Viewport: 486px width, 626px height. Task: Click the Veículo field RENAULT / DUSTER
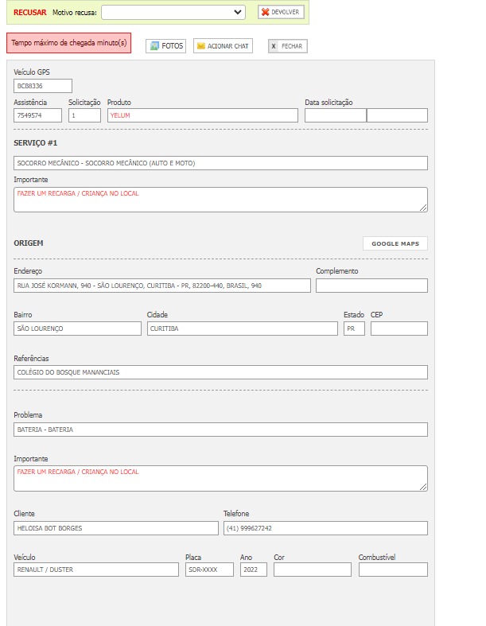[x=95, y=570]
